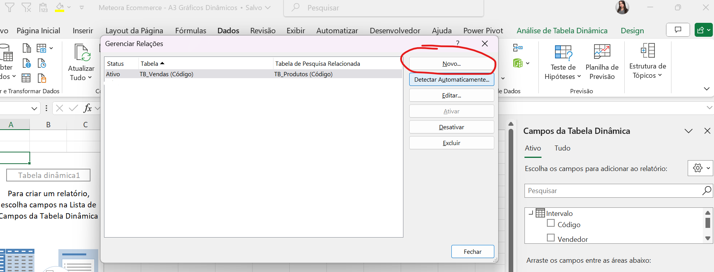Image resolution: width=714 pixels, height=272 pixels.
Task: Open the Campos da Tabela Dinâmica pane options chevron
Action: 688,131
